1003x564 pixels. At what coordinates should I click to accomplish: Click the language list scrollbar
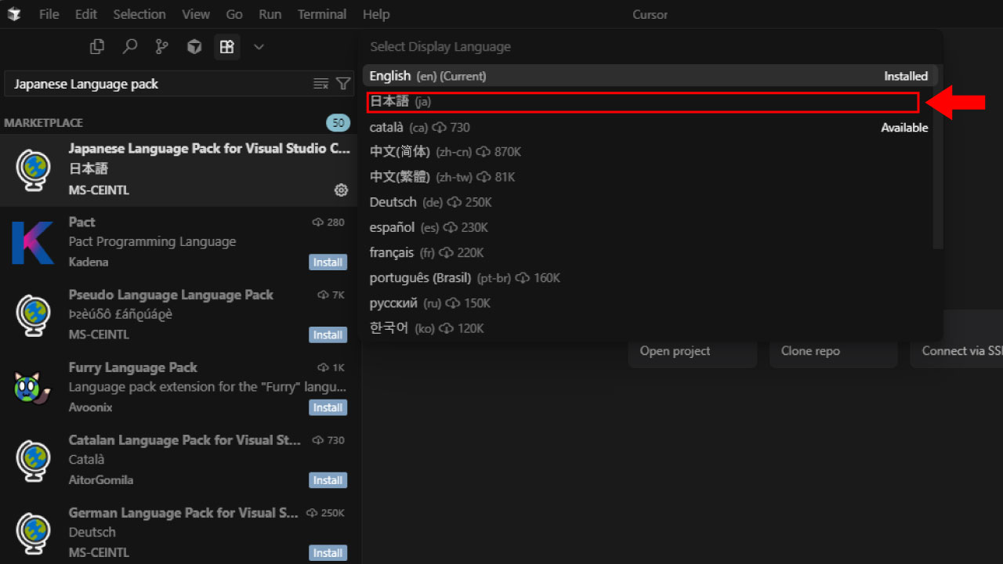point(939,157)
